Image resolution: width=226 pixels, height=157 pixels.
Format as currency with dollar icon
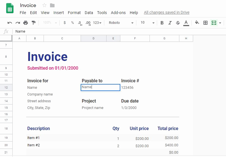tap(65, 23)
